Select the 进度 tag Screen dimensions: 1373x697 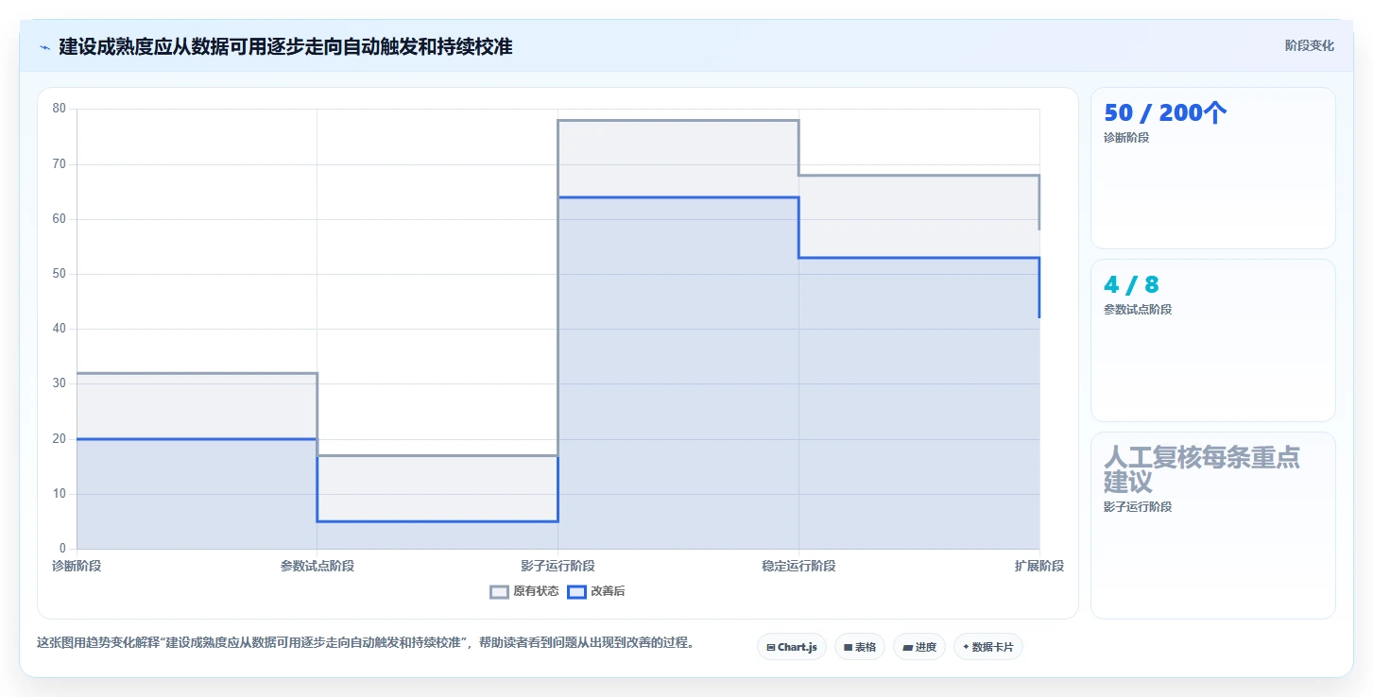[x=919, y=647]
